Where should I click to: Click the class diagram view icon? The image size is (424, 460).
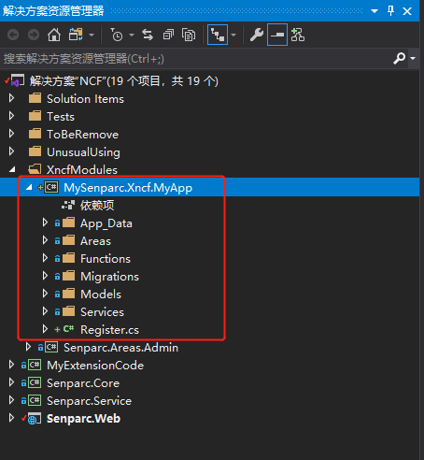point(298,35)
